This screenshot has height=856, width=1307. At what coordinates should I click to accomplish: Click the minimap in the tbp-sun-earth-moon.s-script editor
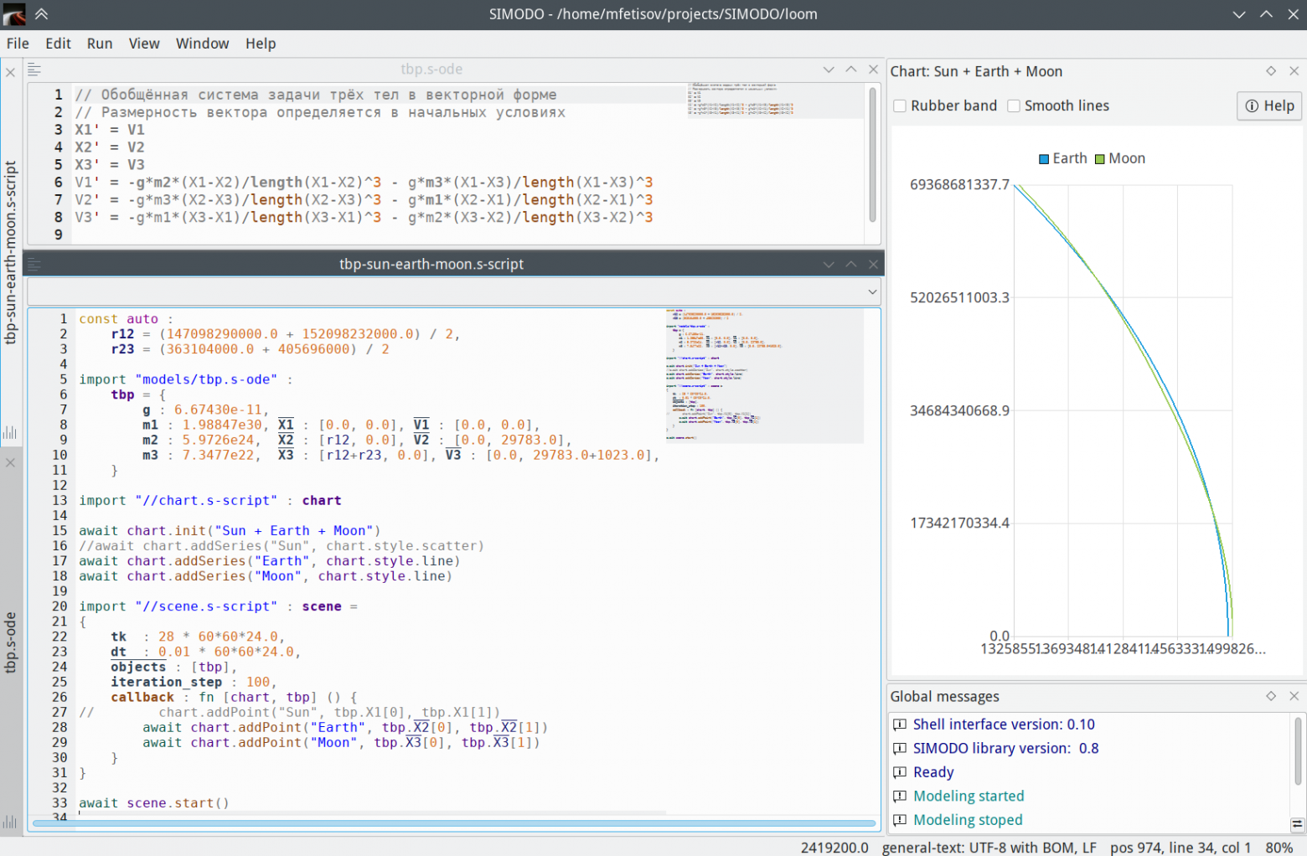[x=765, y=375]
